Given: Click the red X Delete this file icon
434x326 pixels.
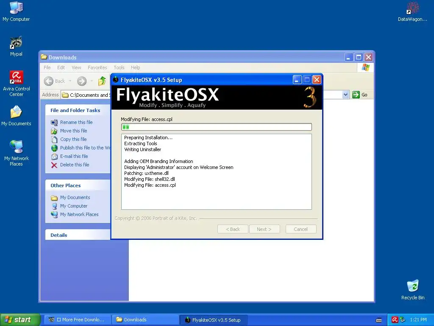Looking at the screenshot, I should click(x=54, y=165).
